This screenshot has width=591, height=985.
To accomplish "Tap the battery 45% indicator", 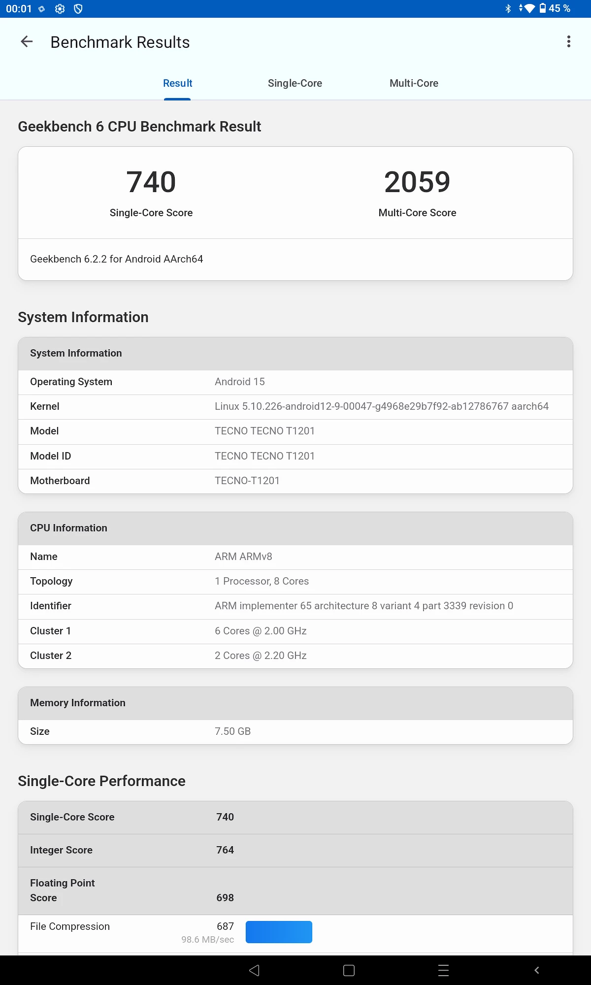I will point(555,9).
